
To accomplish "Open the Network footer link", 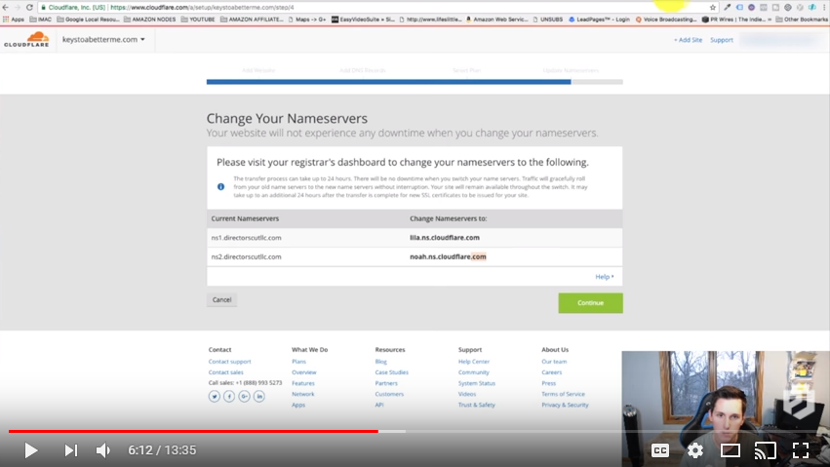I will [x=302, y=394].
